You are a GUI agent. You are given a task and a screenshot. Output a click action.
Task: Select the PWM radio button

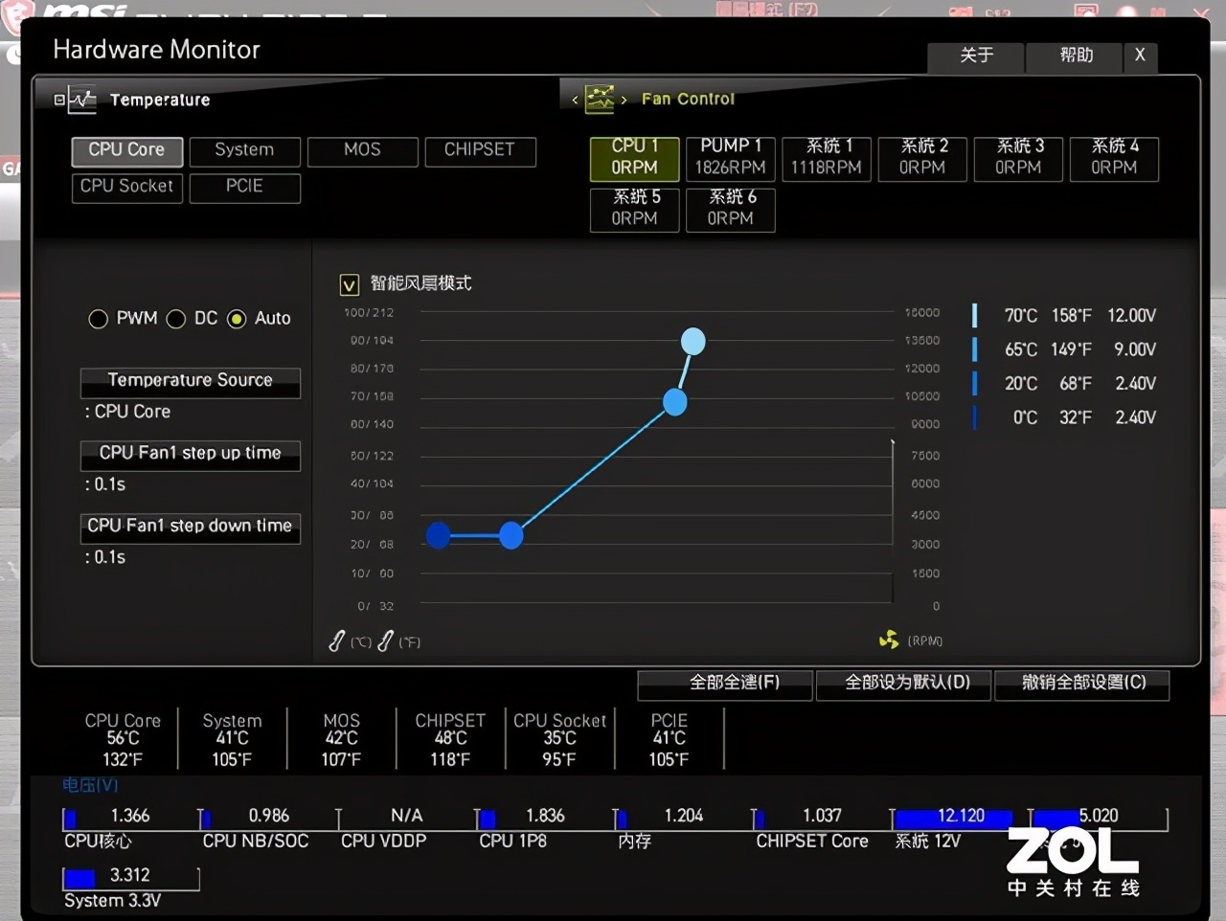click(98, 319)
